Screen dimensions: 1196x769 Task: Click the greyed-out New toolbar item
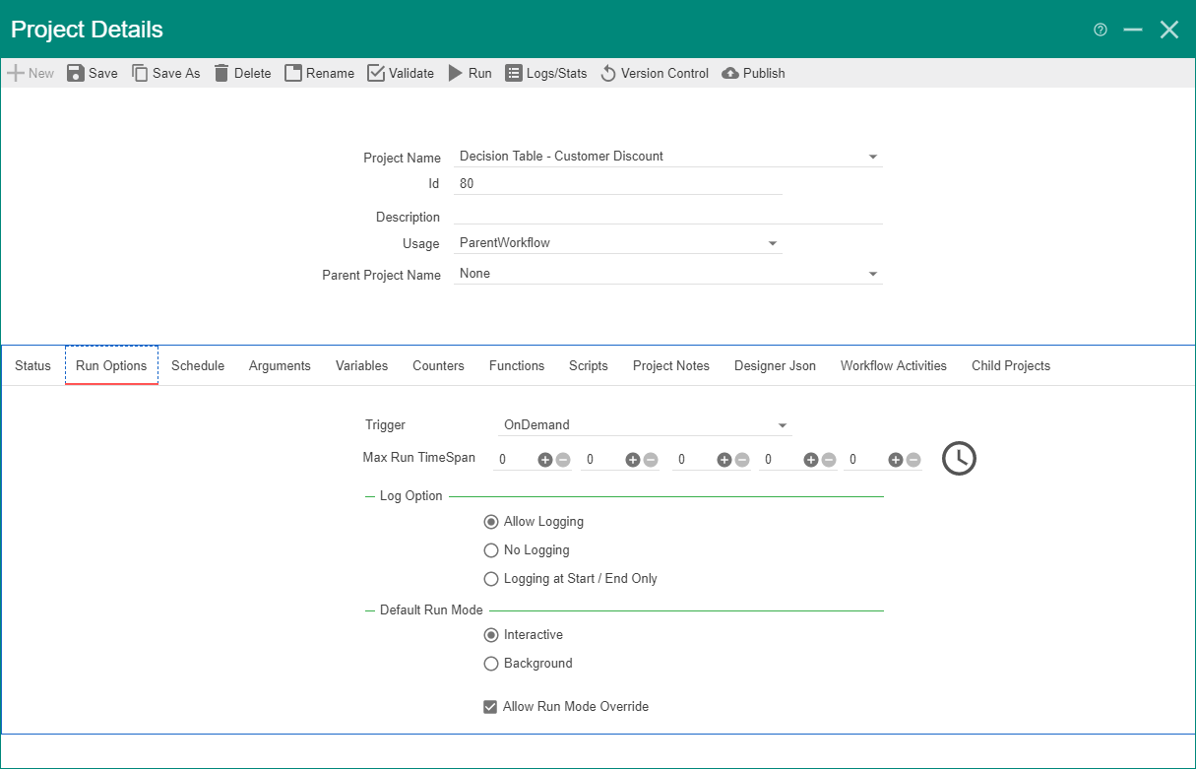click(31, 73)
